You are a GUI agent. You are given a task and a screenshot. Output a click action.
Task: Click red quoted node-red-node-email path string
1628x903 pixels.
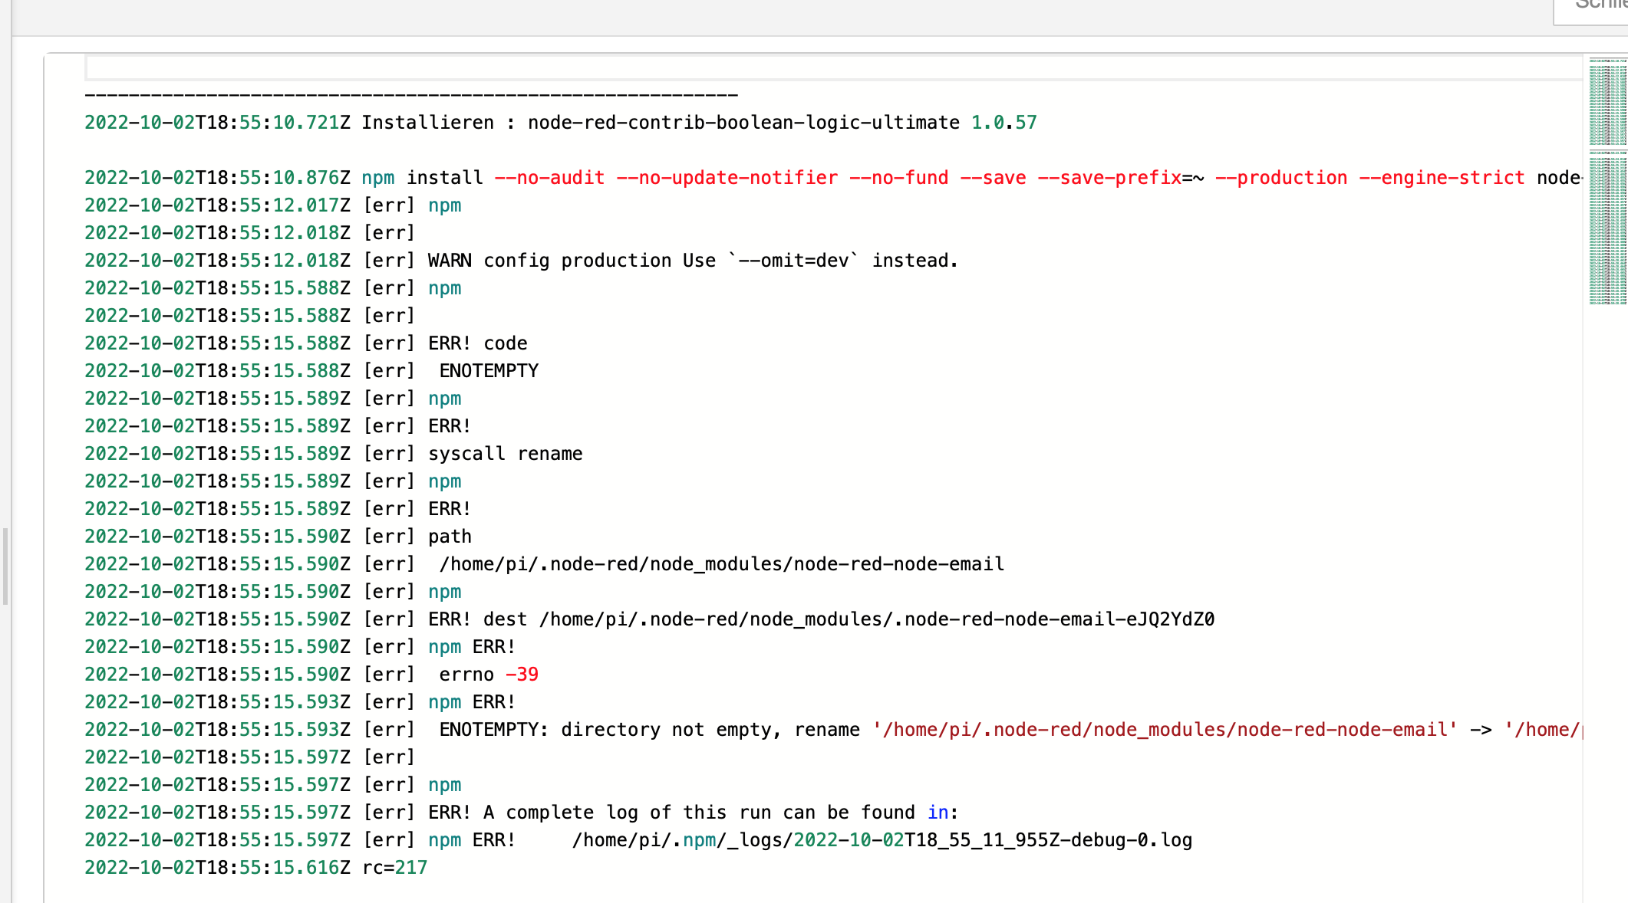(x=1164, y=730)
